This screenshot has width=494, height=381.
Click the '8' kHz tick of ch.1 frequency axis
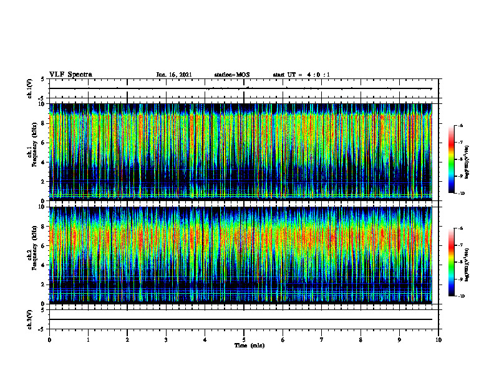tap(44, 123)
